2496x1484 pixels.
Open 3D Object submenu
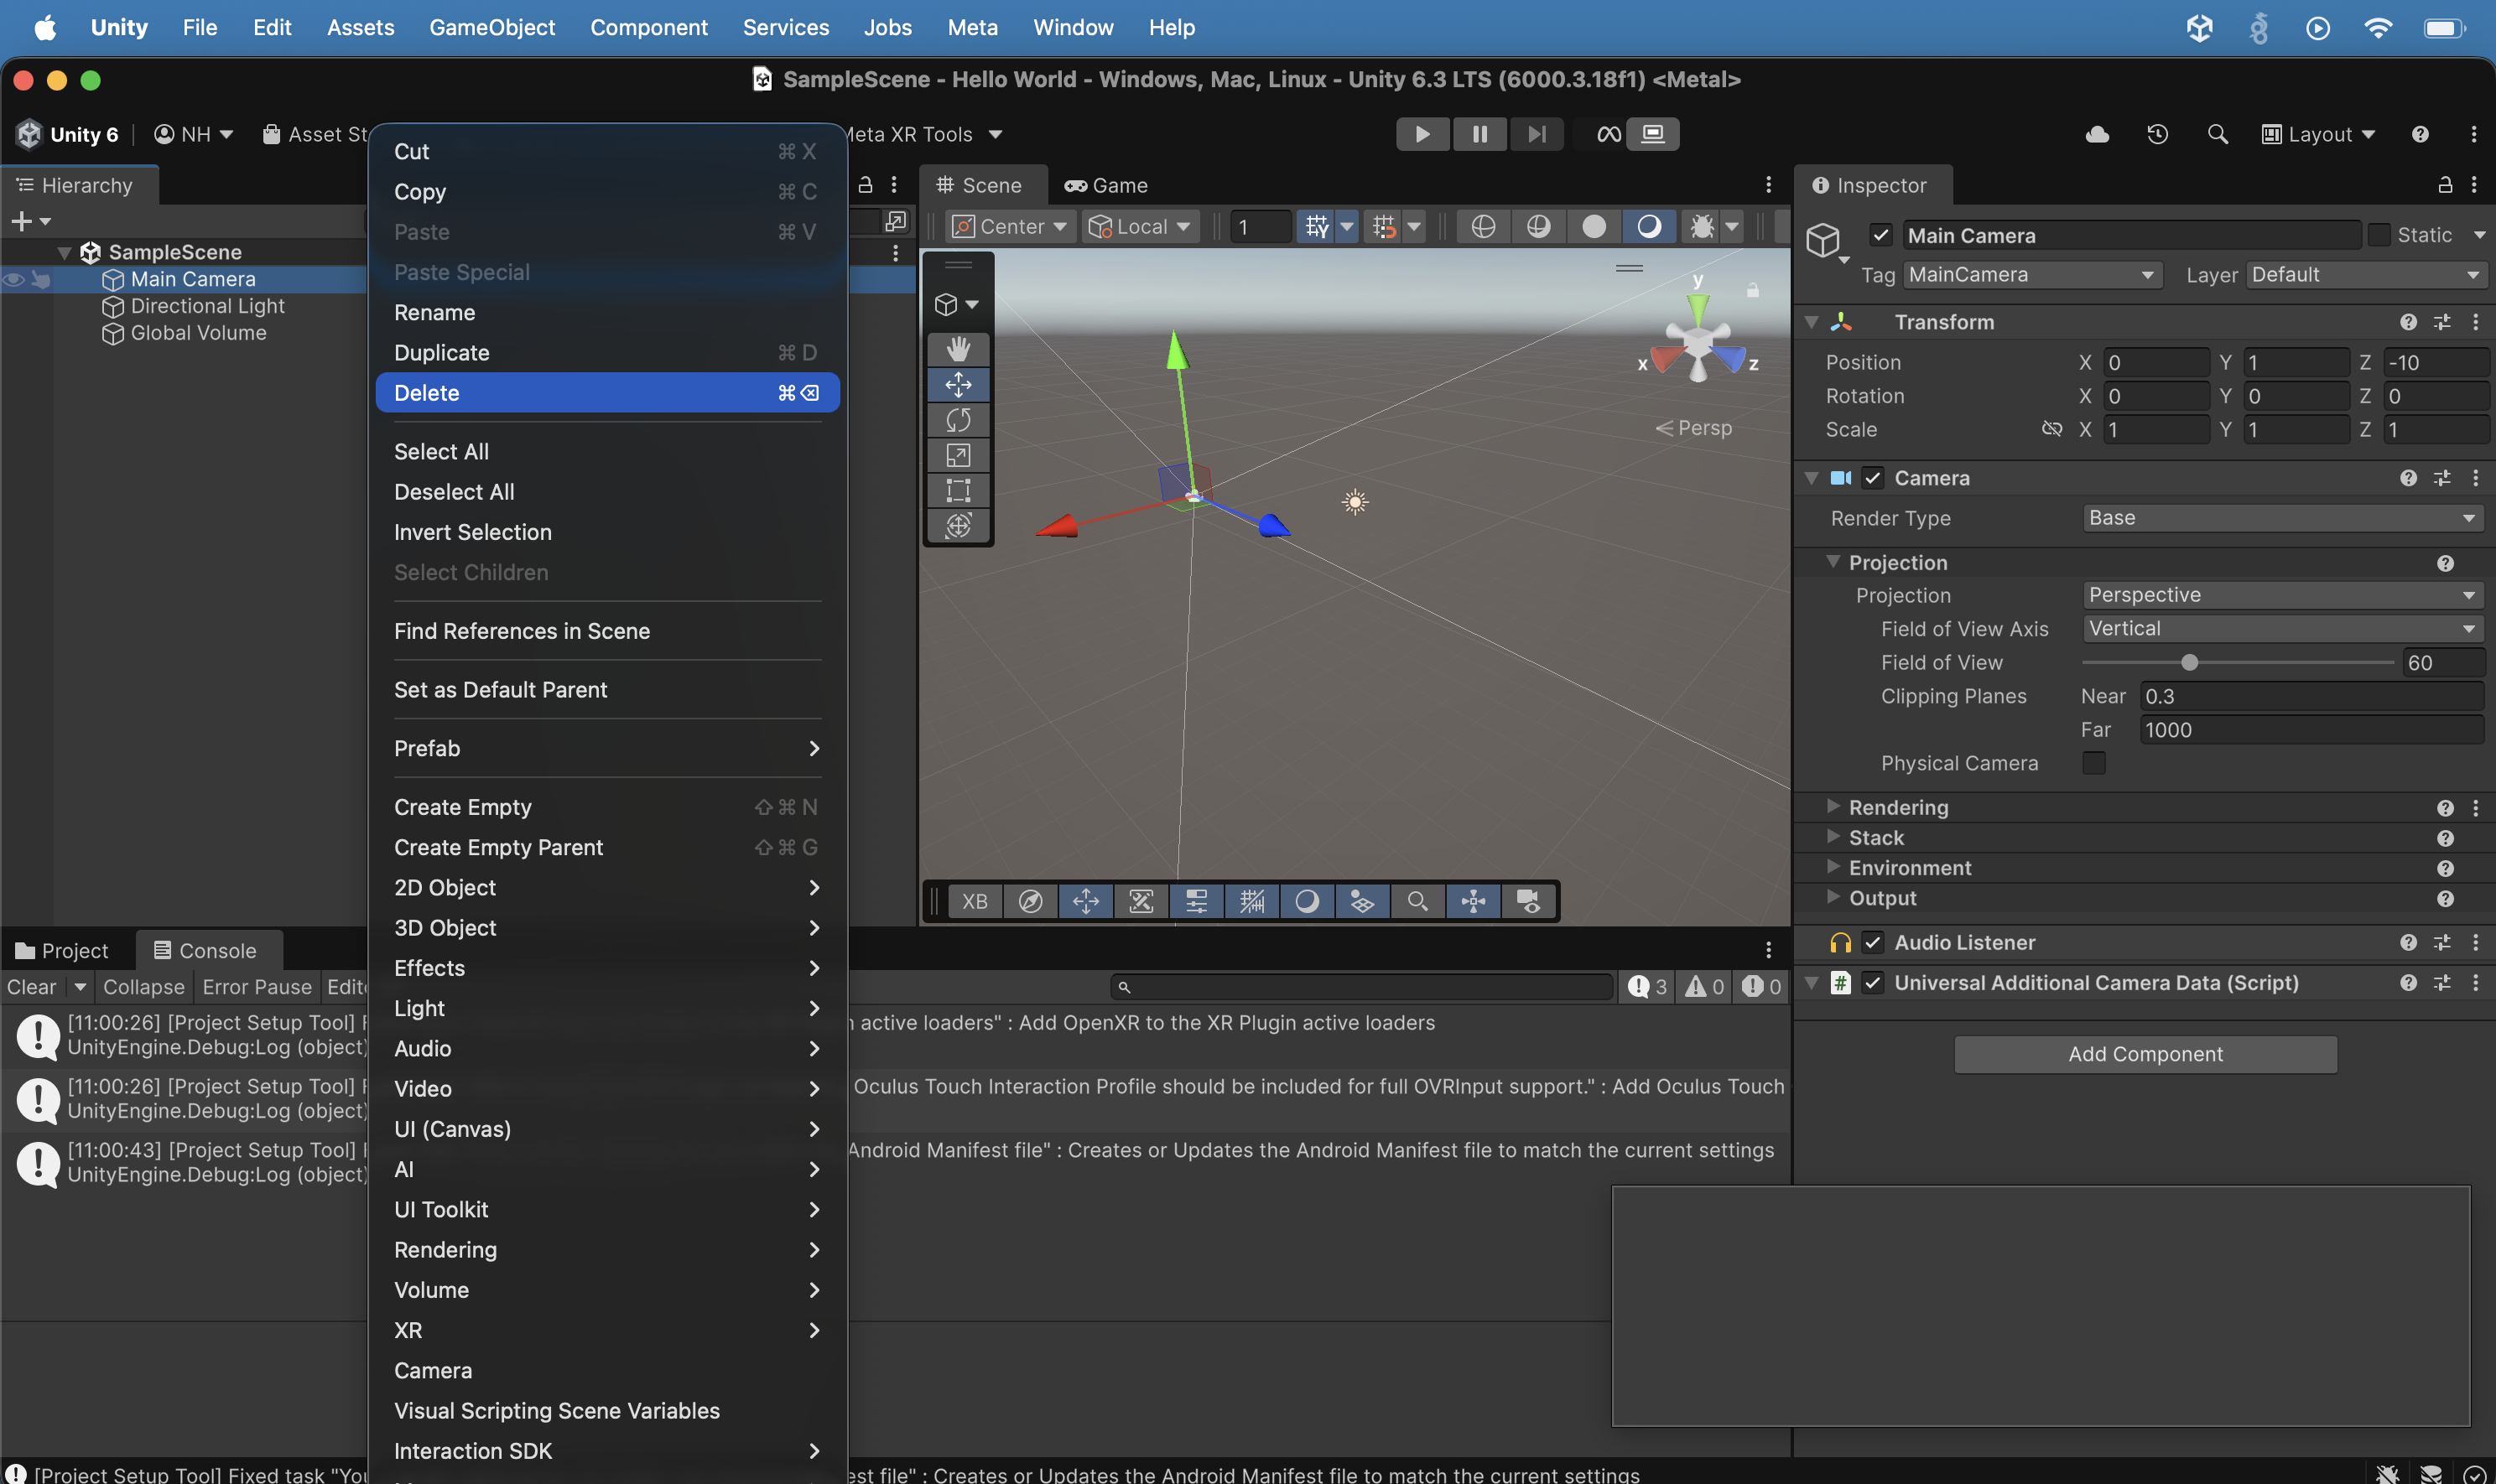point(607,928)
